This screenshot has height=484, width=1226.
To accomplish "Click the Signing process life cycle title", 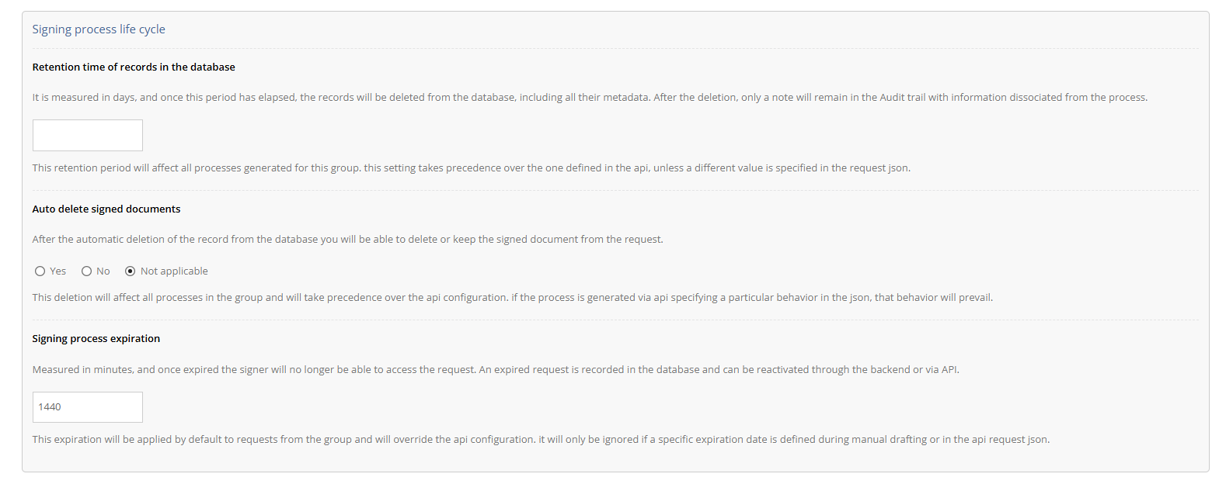I will [99, 29].
